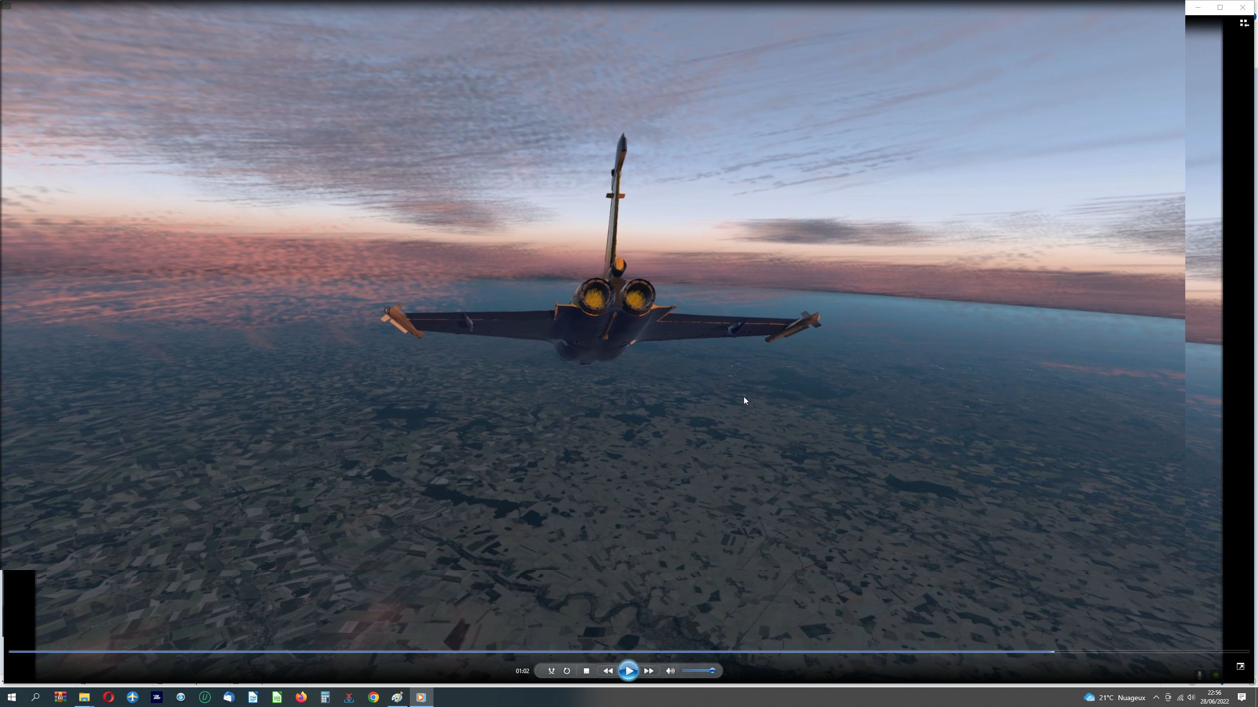Open the Windows Start menu
Viewport: 1258px width, 707px height.
12,697
